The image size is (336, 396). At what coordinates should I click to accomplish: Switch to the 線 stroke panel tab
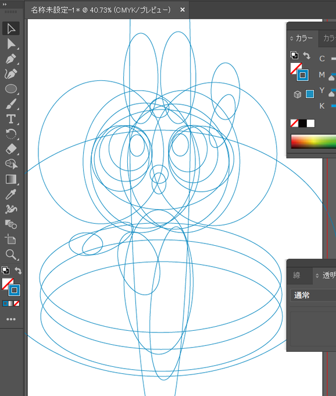click(296, 275)
